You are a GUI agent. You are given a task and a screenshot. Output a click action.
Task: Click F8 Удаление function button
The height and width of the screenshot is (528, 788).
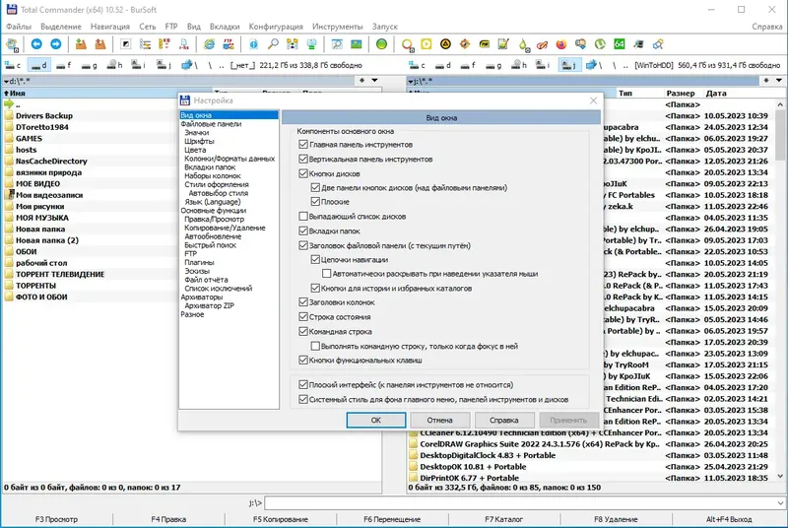(x=616, y=519)
